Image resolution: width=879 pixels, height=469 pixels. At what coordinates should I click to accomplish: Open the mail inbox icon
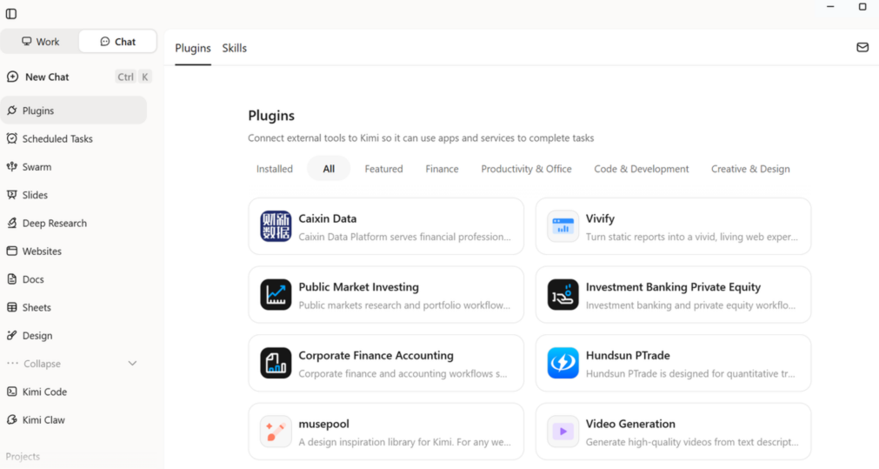point(862,48)
